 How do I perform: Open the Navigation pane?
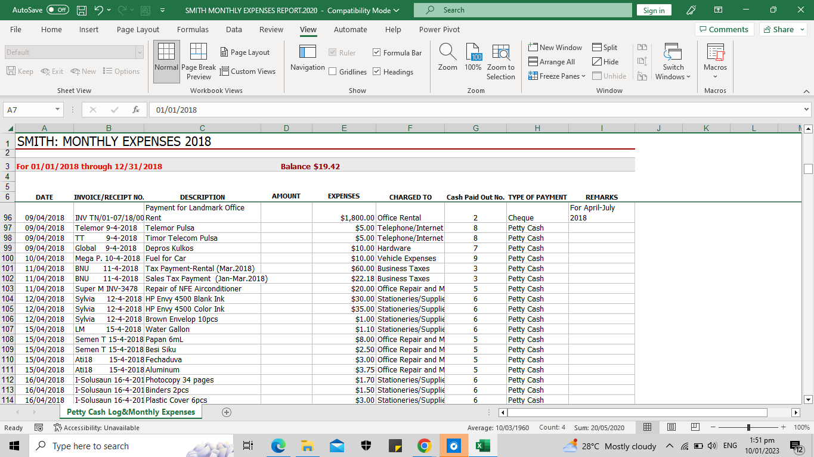click(308, 58)
